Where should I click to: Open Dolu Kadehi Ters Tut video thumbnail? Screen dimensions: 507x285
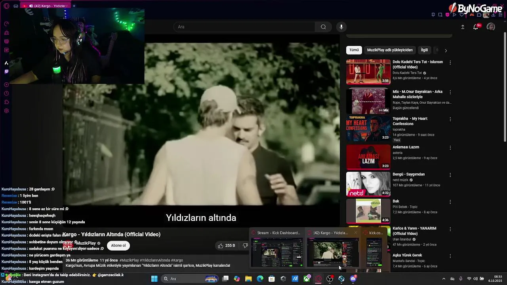[x=368, y=72]
